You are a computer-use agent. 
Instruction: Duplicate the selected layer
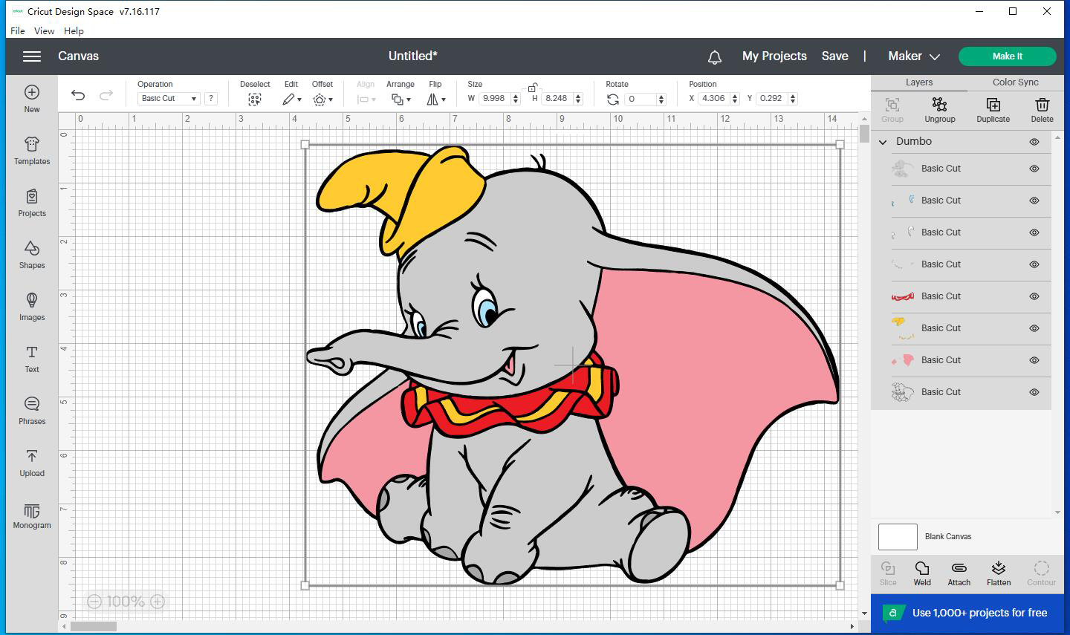993,110
